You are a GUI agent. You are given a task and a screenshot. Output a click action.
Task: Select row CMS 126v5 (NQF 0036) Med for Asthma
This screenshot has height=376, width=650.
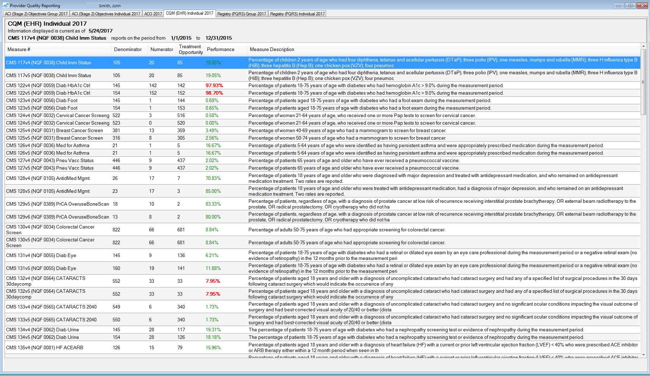click(322, 153)
